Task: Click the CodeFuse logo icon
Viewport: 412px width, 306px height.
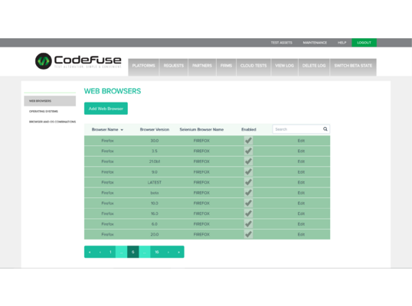Action: (x=44, y=61)
